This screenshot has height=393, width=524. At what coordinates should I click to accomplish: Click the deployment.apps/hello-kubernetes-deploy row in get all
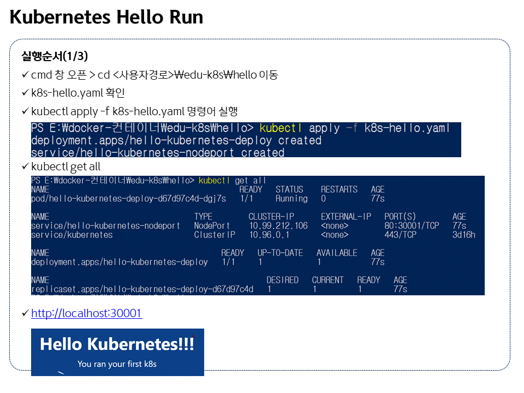pos(208,261)
